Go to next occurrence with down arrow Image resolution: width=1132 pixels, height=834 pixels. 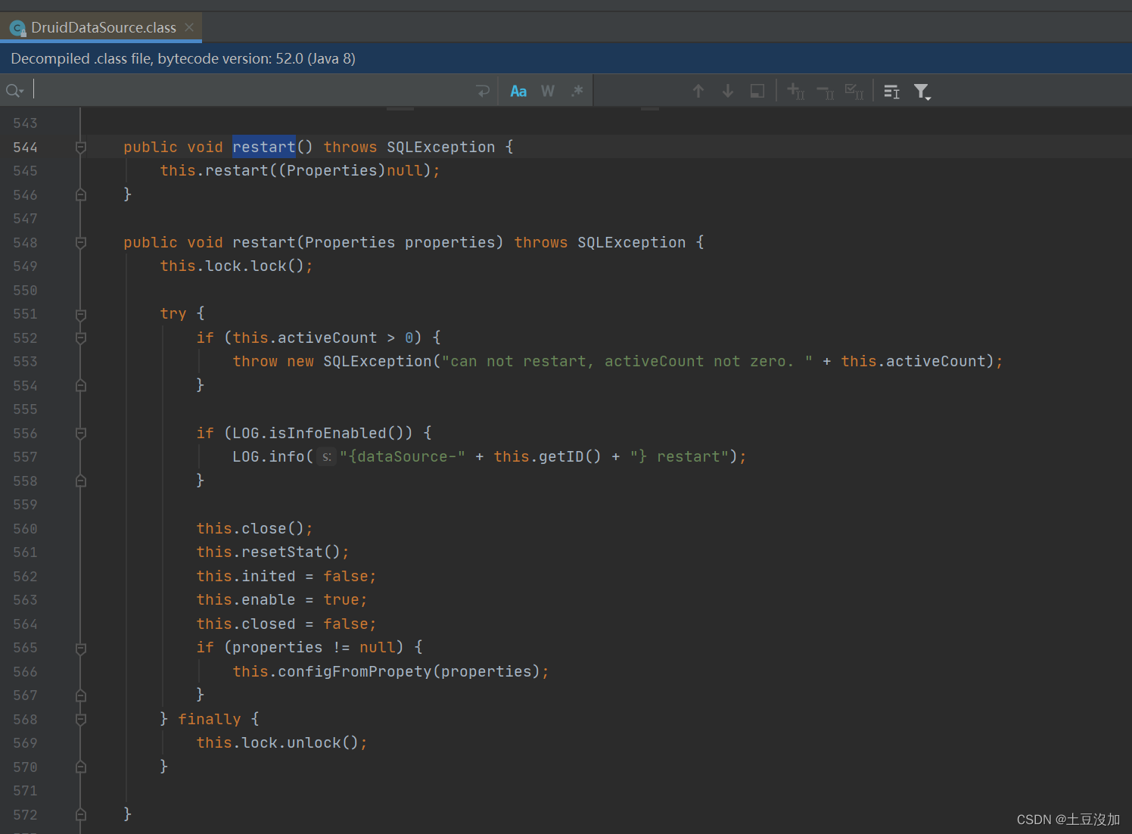point(728,91)
